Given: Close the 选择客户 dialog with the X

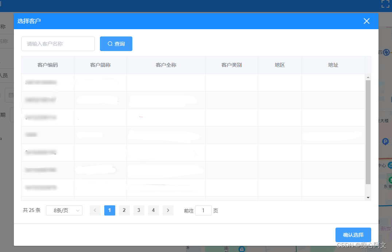Looking at the screenshot, I should [366, 21].
